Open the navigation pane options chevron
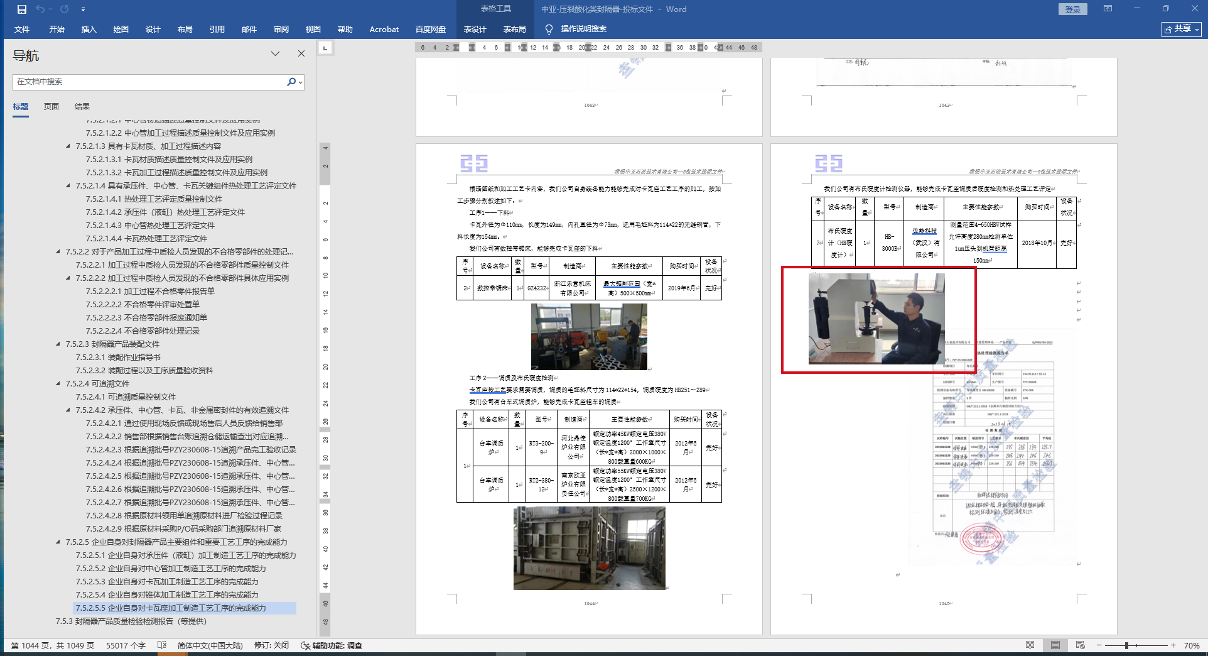The width and height of the screenshot is (1208, 656). (275, 54)
